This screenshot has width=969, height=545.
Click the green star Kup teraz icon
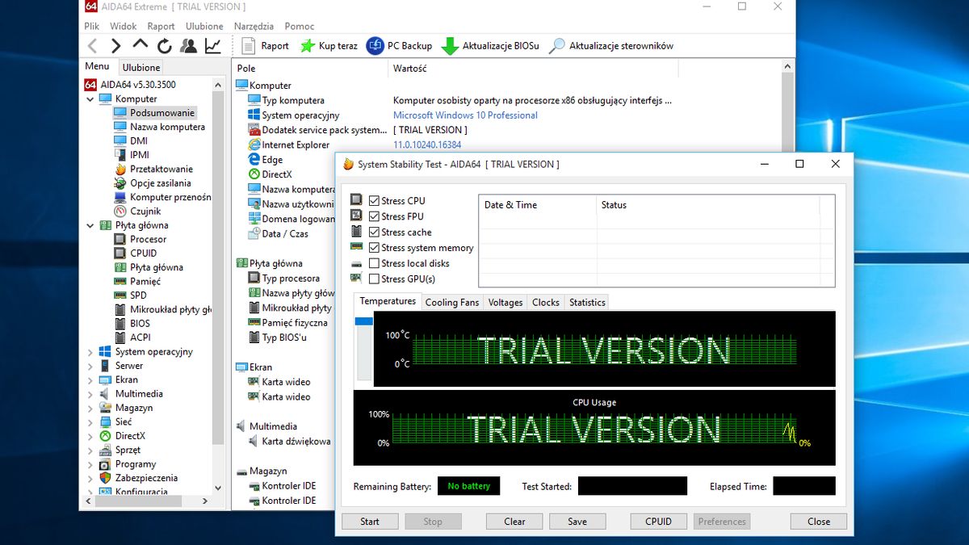pyautogui.click(x=308, y=46)
